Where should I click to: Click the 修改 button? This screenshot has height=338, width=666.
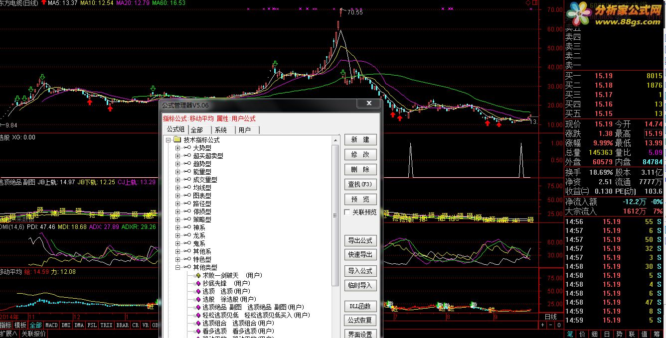360,155
